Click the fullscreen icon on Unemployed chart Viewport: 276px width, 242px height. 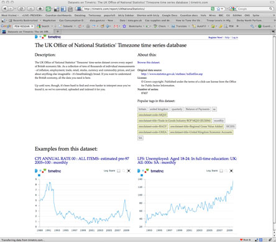coord(231,171)
